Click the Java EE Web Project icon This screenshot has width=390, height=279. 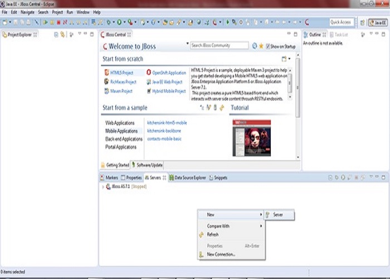point(149,81)
